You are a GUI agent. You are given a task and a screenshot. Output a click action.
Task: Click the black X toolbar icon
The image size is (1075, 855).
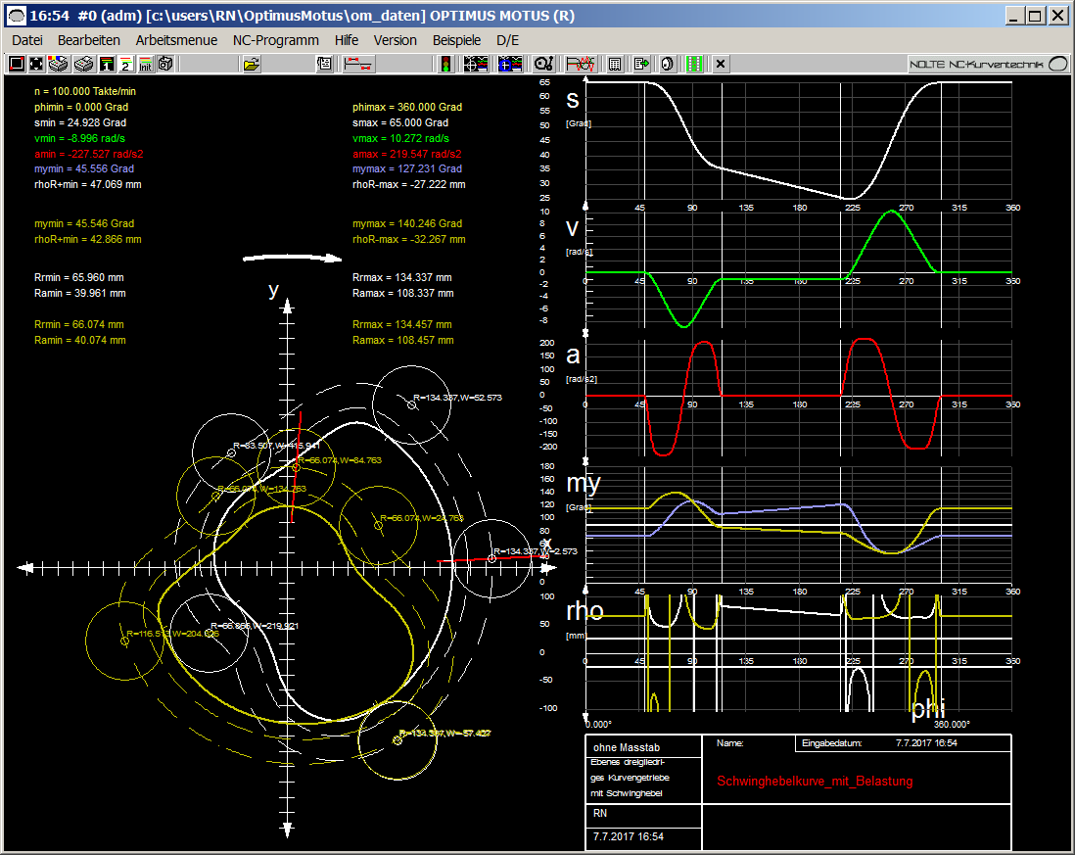pyautogui.click(x=721, y=64)
